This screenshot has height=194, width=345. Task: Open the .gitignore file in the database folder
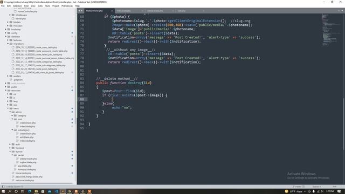tap(18, 80)
